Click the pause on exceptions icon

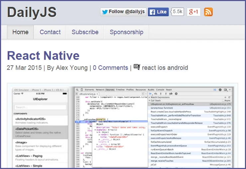point(176,94)
